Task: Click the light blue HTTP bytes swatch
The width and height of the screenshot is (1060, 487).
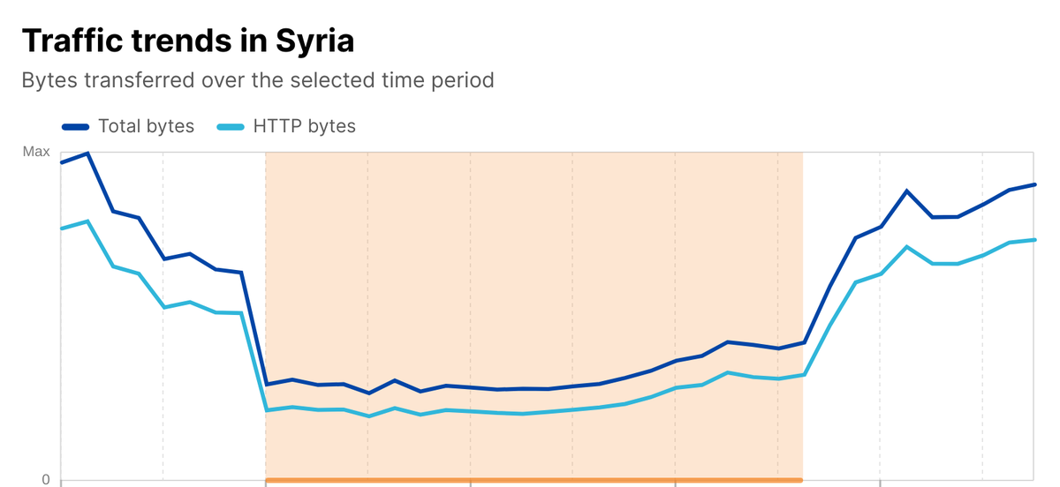Action: click(231, 127)
